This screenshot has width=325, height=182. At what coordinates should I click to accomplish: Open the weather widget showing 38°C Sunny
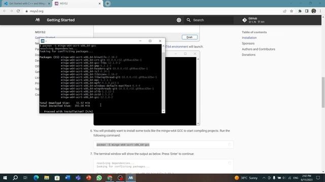tap(246, 177)
